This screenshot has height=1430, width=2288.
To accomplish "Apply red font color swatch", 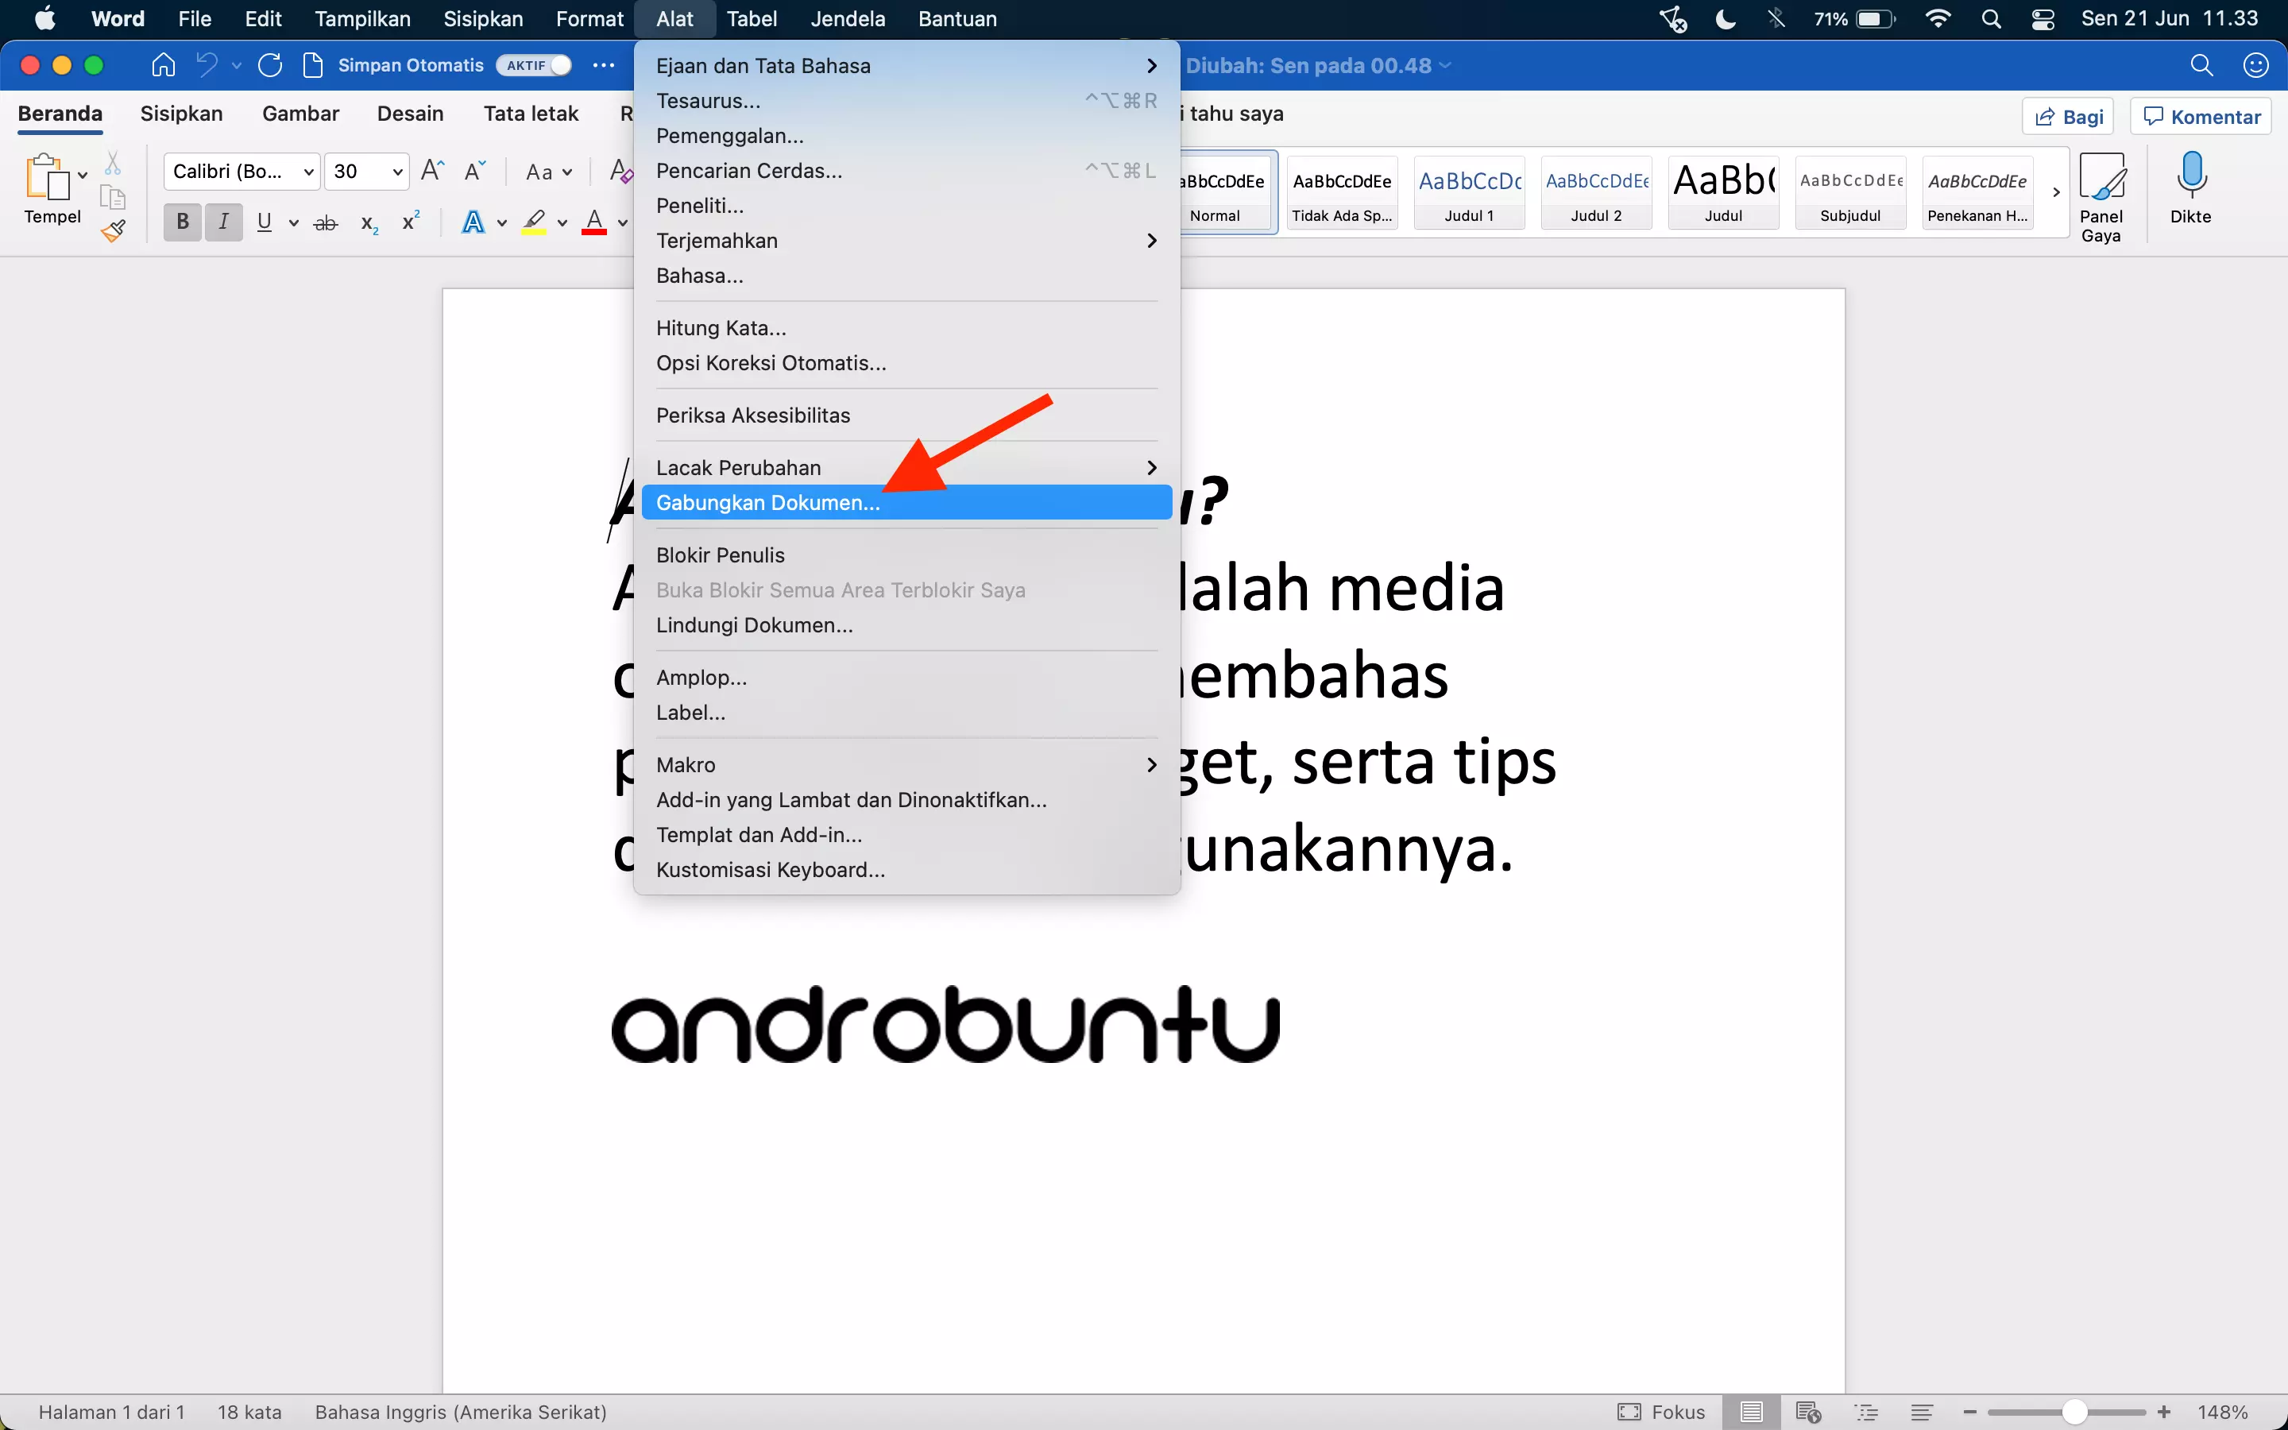I will click(593, 223).
